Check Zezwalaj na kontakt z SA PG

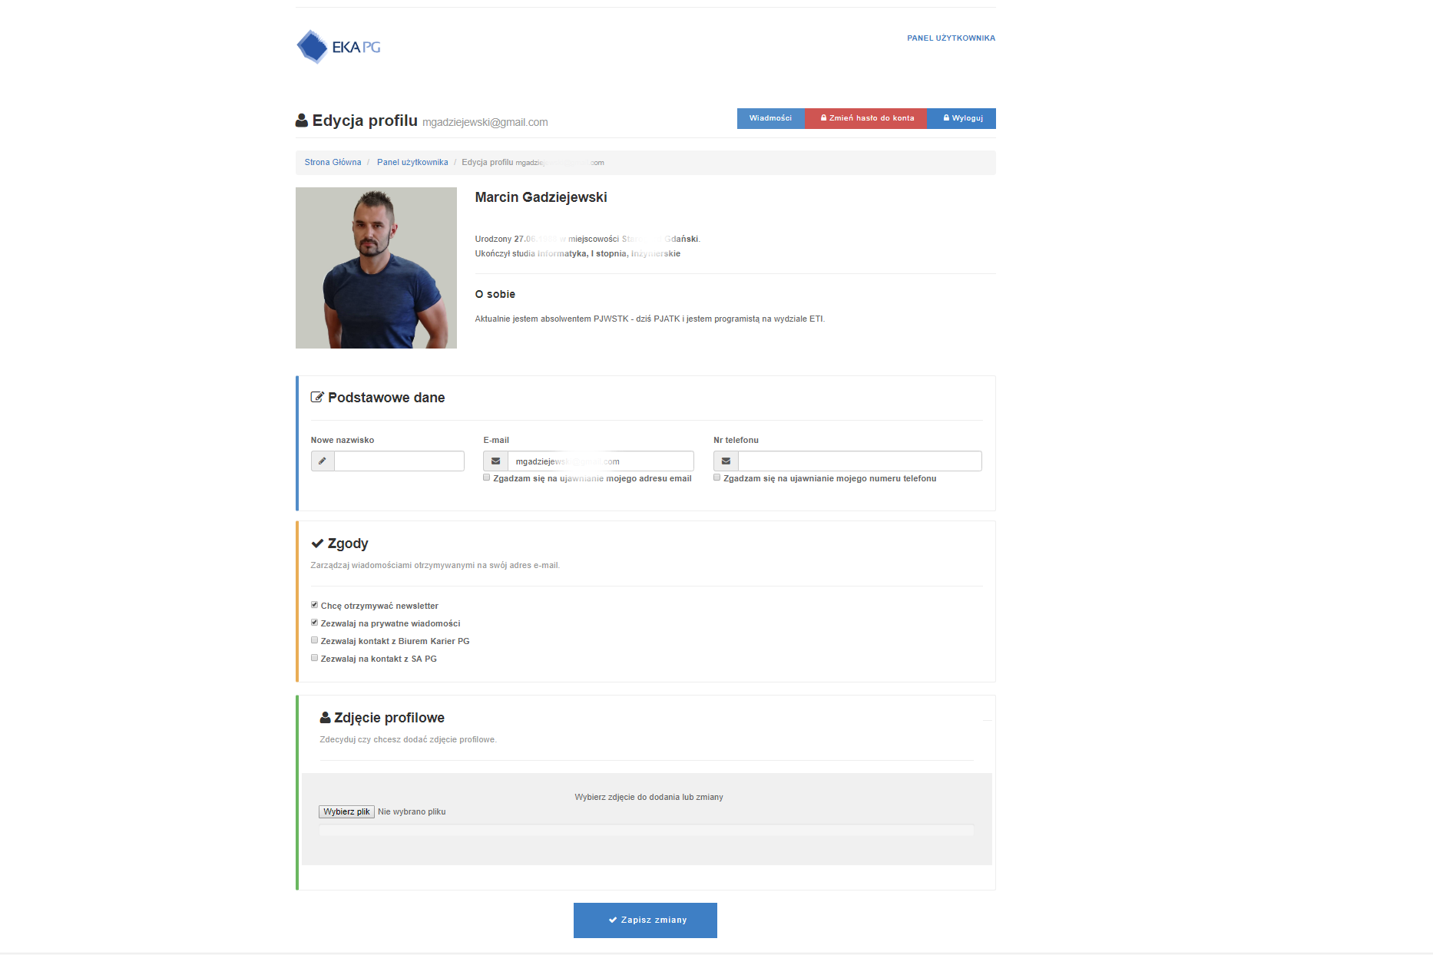pos(315,658)
